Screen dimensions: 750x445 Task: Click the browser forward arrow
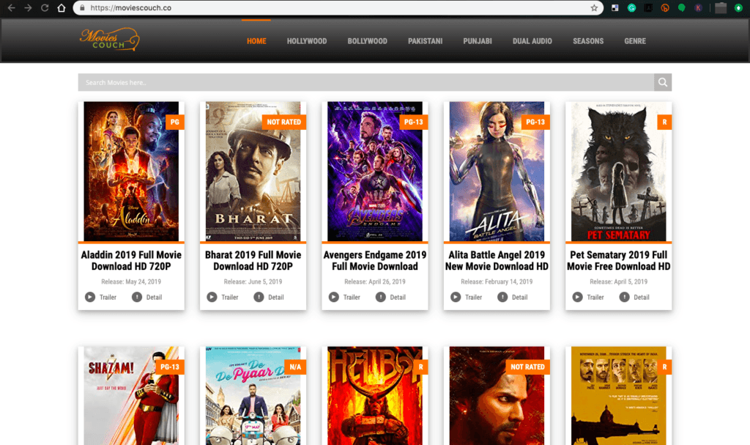29,7
